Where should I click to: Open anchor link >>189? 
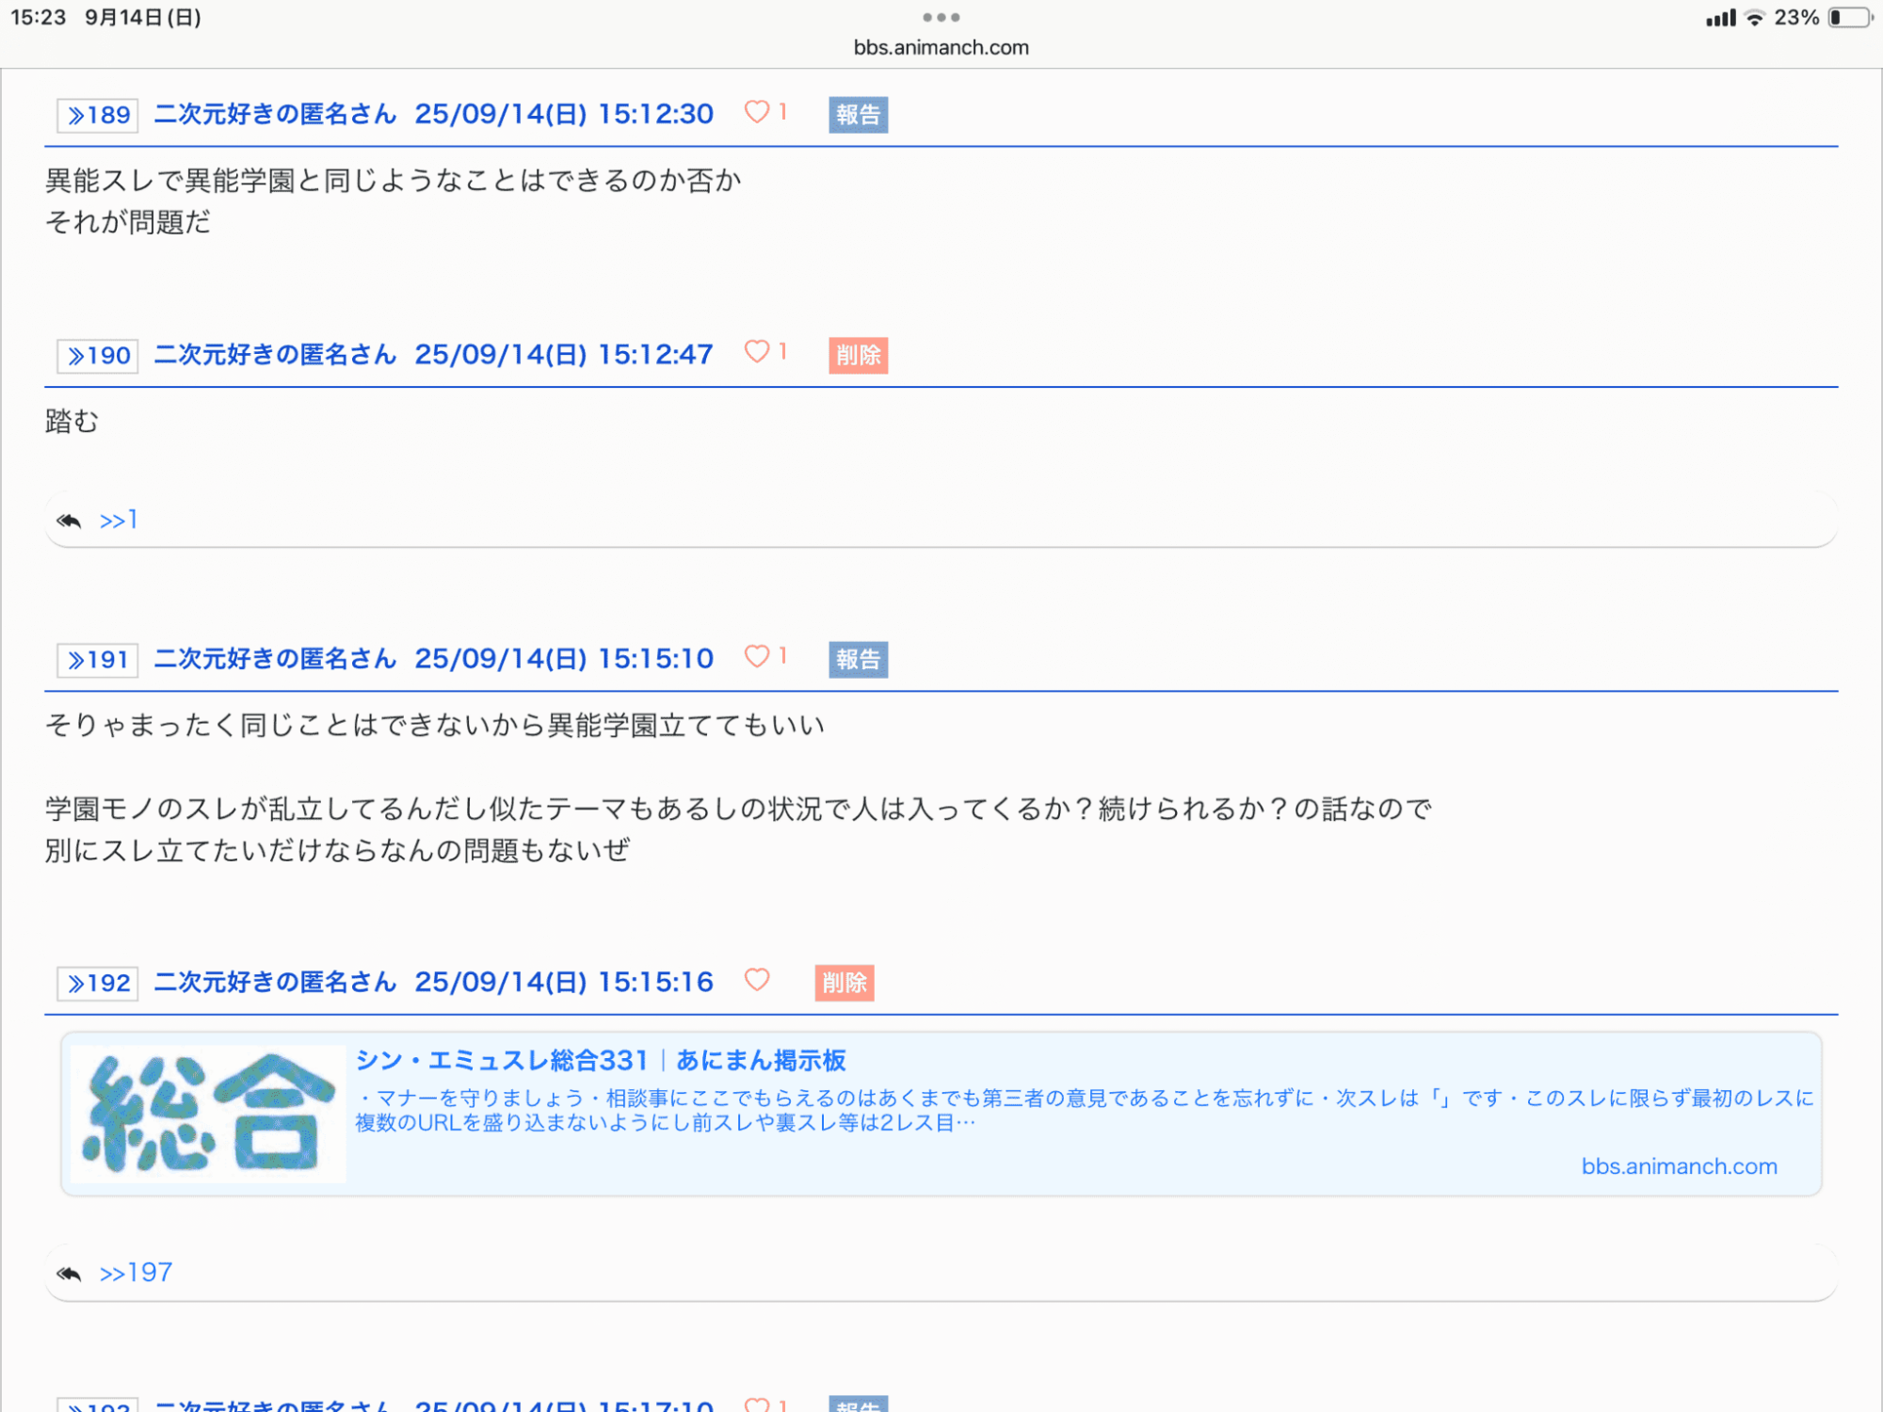pos(98,116)
